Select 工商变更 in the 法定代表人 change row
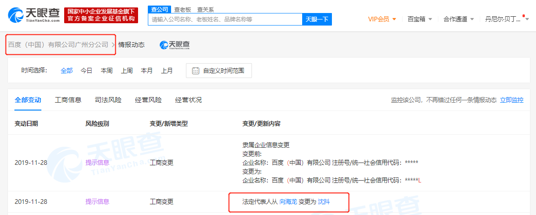Viewport: 536px width, 215px height. click(162, 202)
